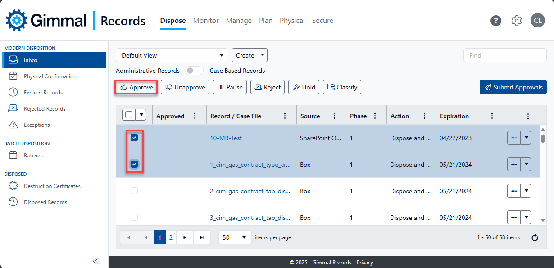The image size is (554, 268).
Task: Check the 2_cim_gas_contract_tab row checkbox
Action: tap(134, 191)
